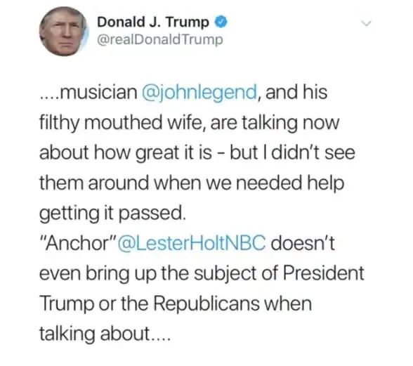The image size is (413, 366).
Task: Click the "getting it passed." line
Action: click(x=112, y=214)
